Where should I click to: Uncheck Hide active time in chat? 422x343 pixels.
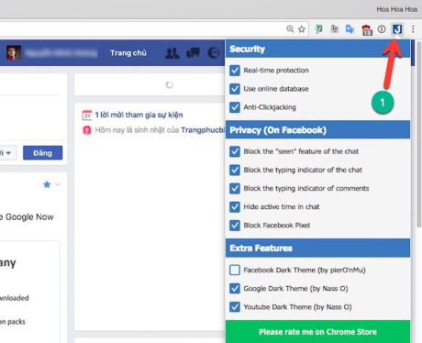235,207
